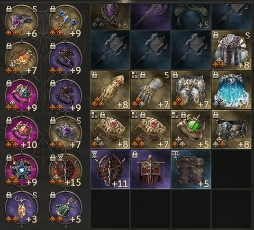Click the red banner cape inventory item
The image size is (254, 230).
(x=150, y=169)
